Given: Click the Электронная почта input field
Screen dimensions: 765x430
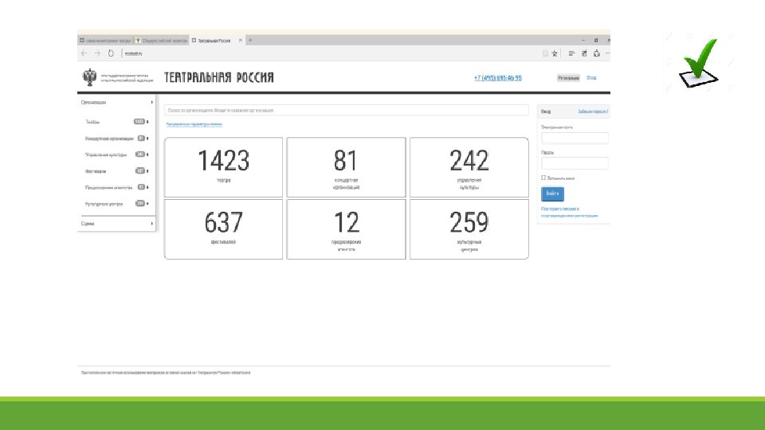Looking at the screenshot, I should (575, 138).
